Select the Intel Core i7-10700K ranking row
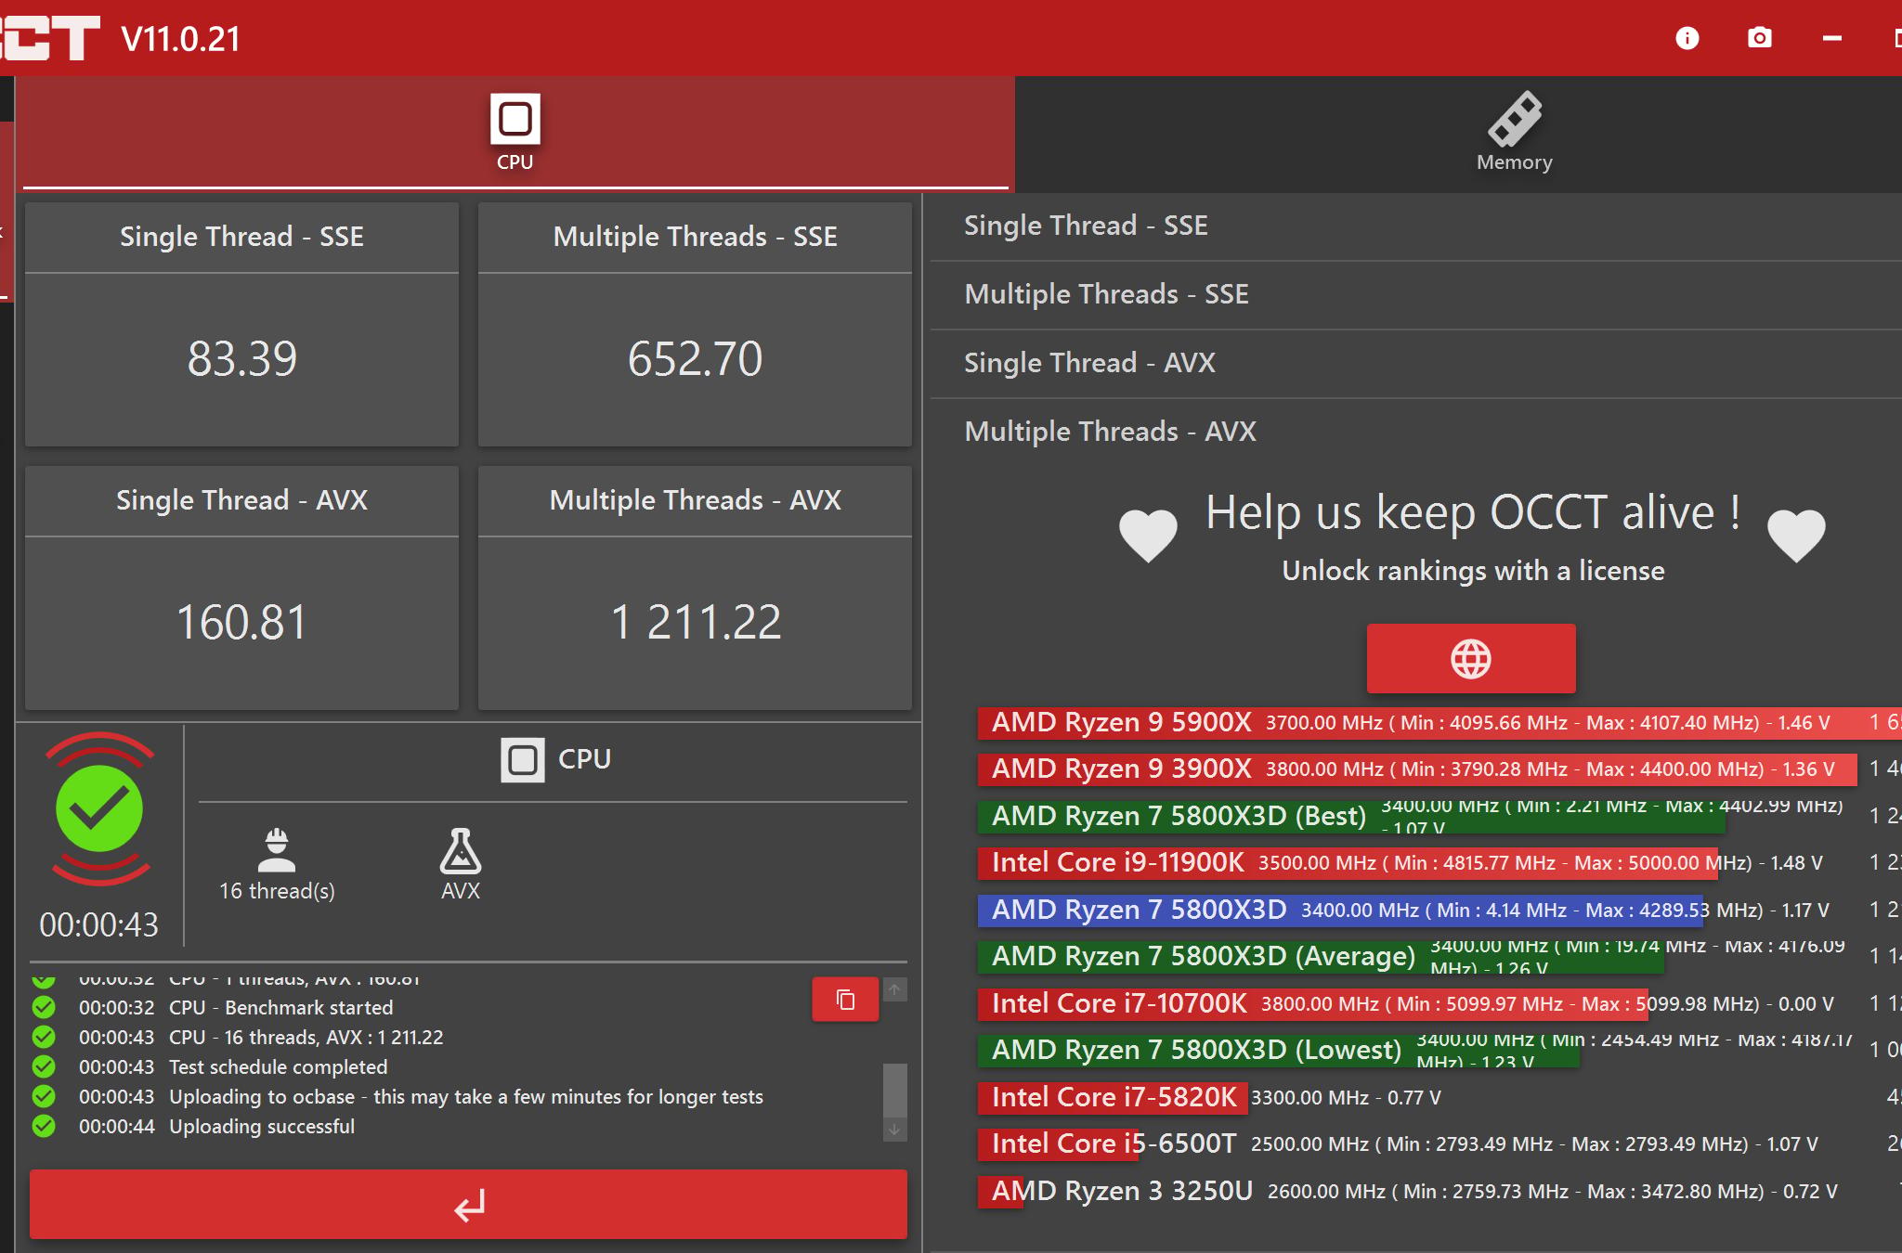 [1440, 1004]
